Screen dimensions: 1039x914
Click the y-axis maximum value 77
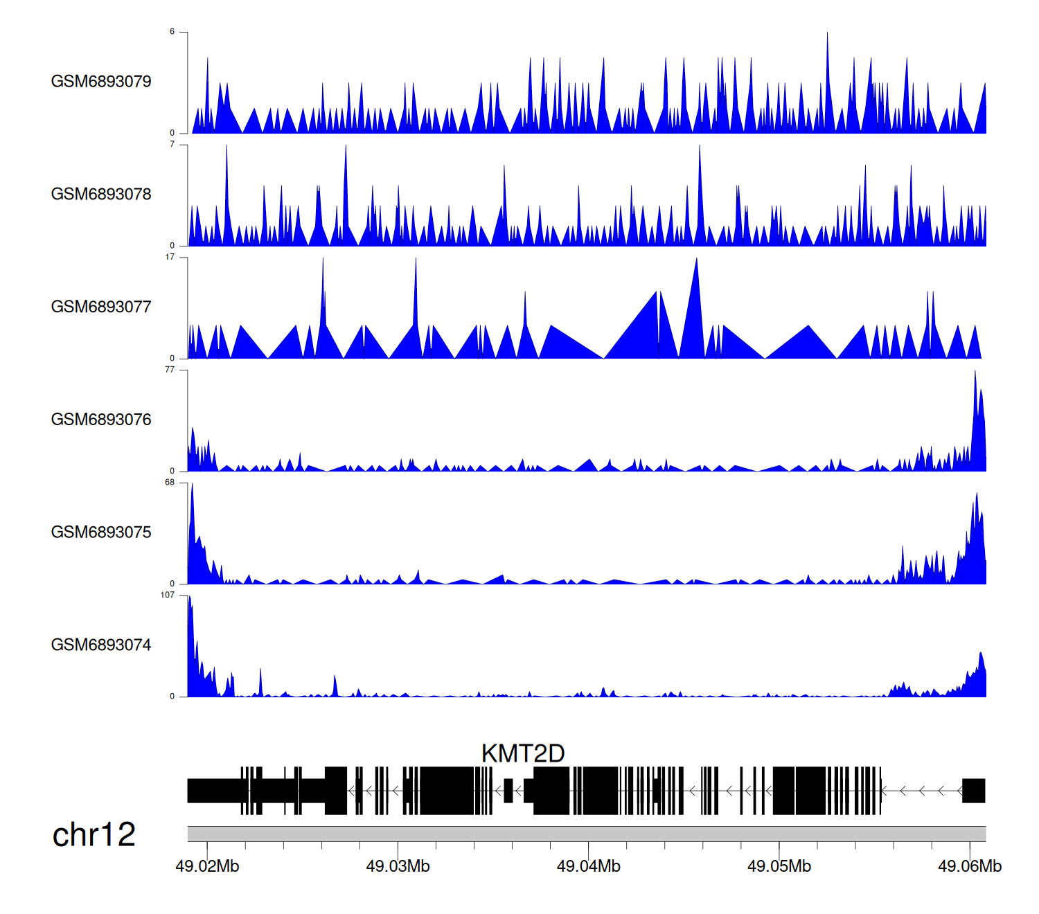pos(170,370)
